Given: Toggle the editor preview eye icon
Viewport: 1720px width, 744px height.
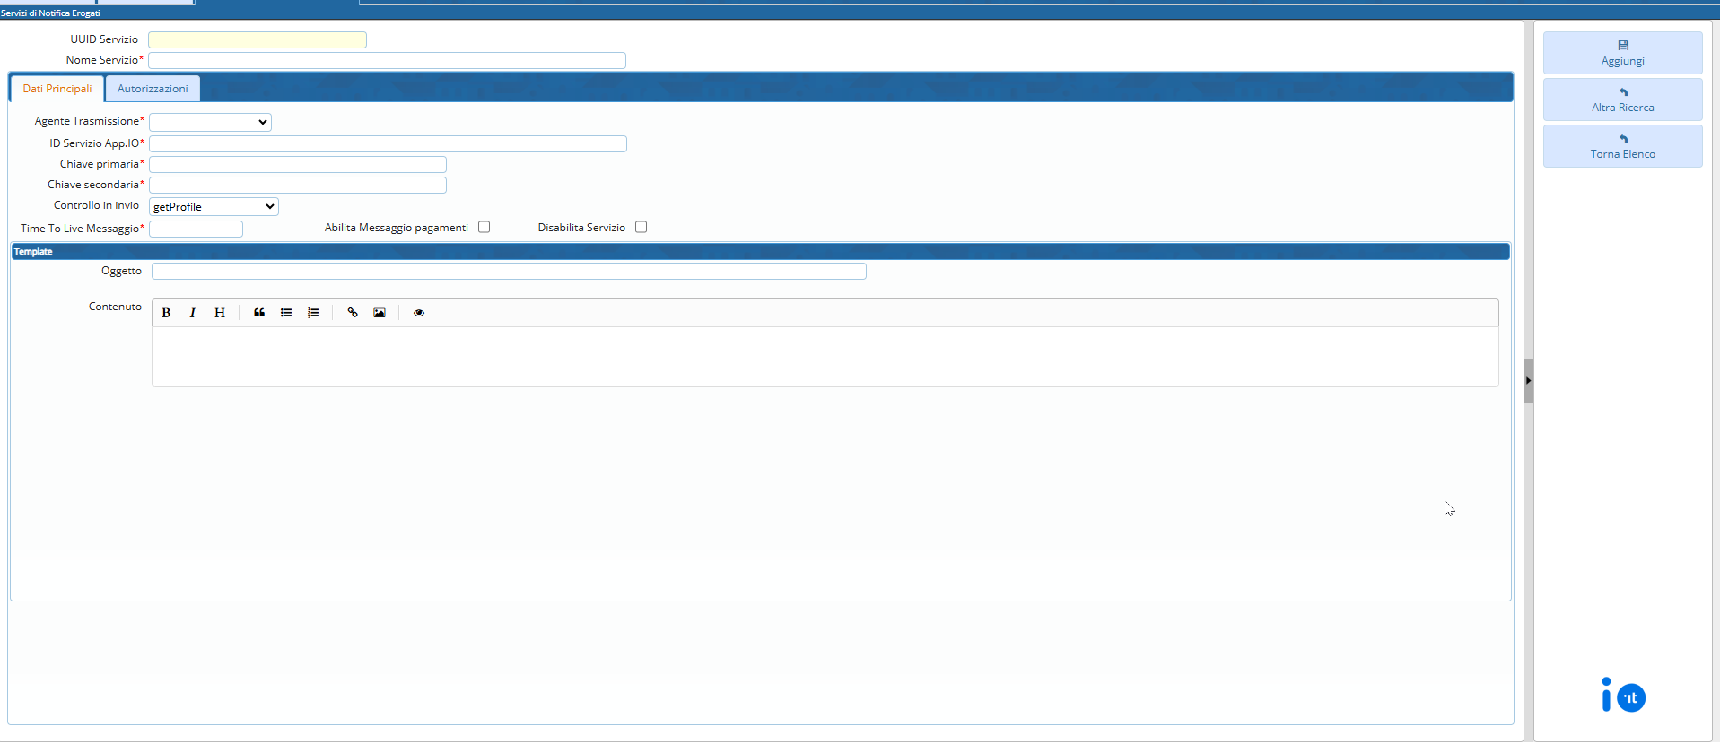Looking at the screenshot, I should [419, 313].
